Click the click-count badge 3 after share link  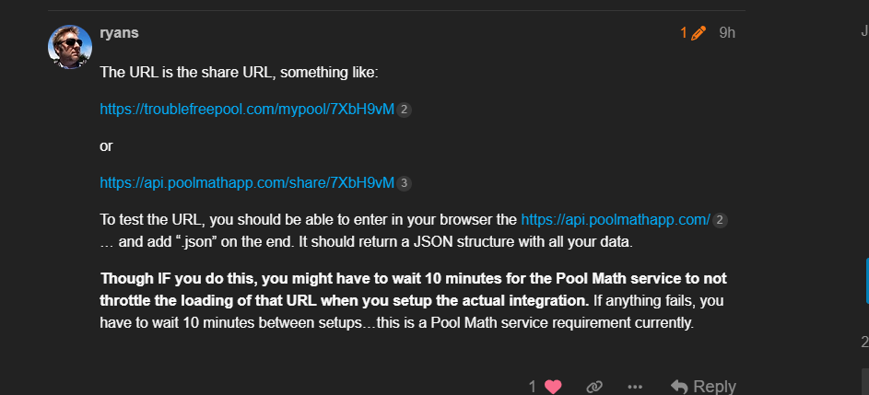tap(404, 183)
